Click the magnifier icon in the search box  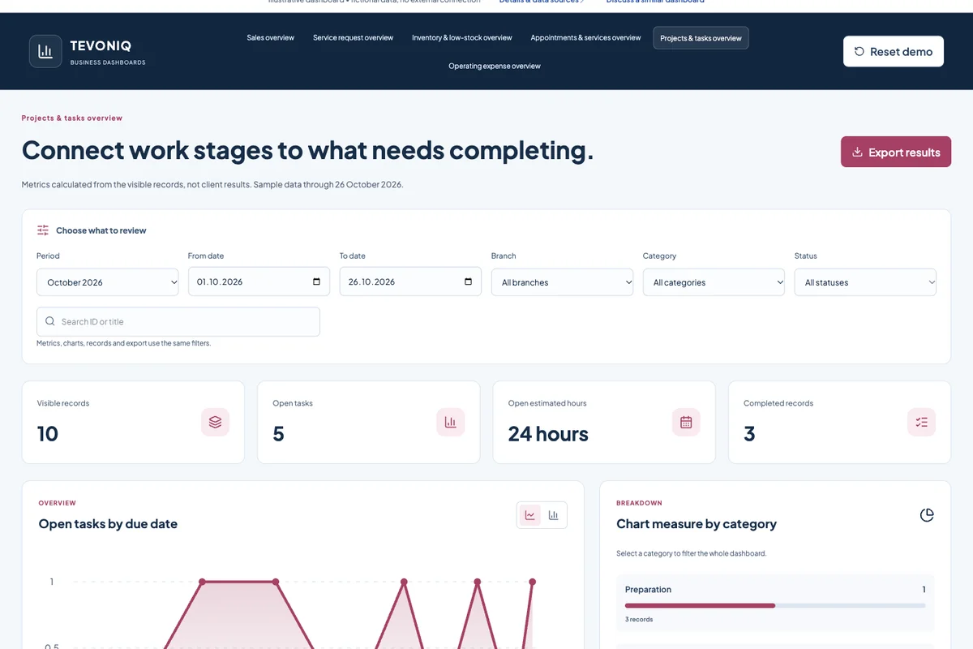tap(50, 321)
